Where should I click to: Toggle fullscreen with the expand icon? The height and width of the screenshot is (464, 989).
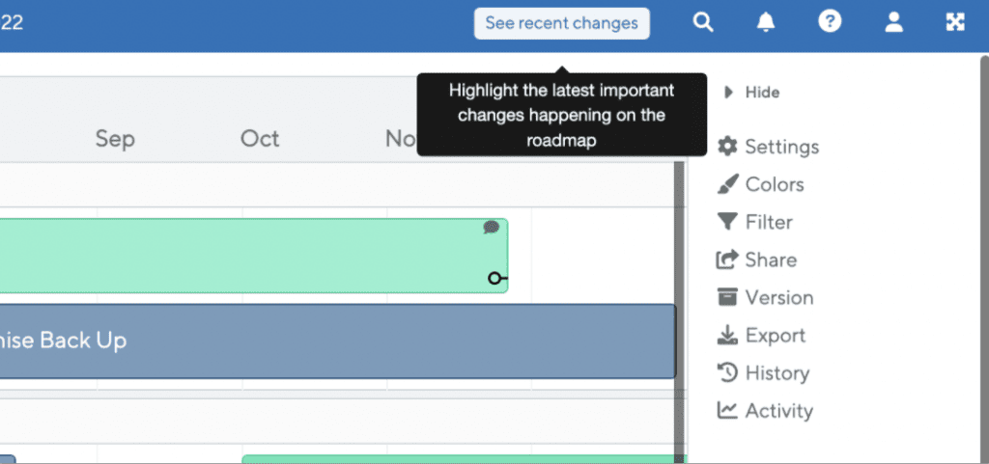pos(955,22)
